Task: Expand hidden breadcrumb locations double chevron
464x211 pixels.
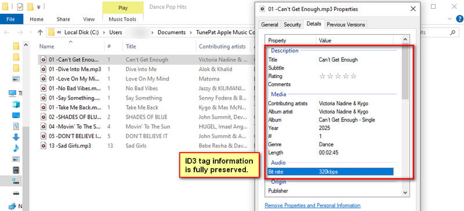Action: 59,32
